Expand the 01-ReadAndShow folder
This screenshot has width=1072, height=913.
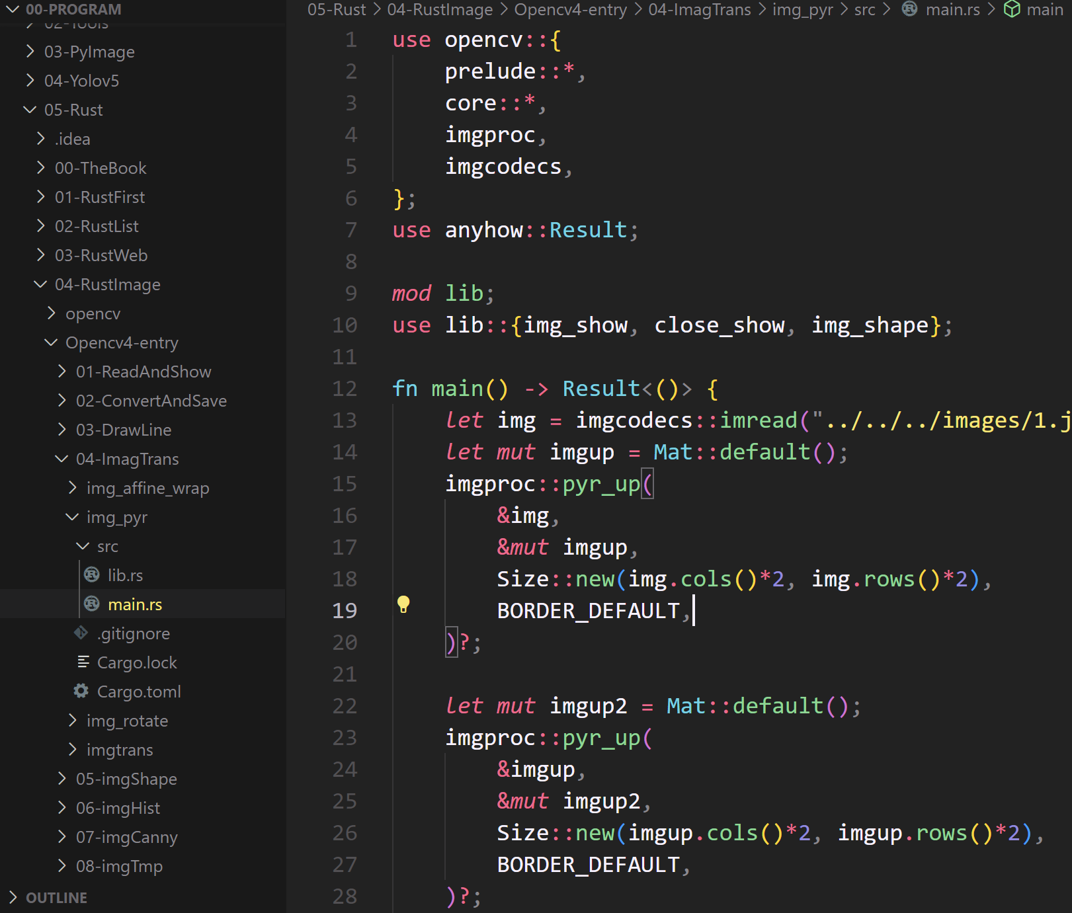tap(62, 372)
